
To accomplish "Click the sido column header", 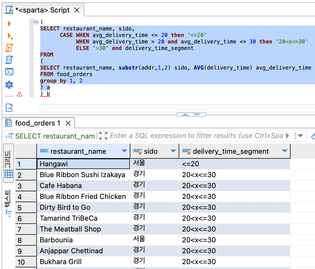I will (x=155, y=151).
